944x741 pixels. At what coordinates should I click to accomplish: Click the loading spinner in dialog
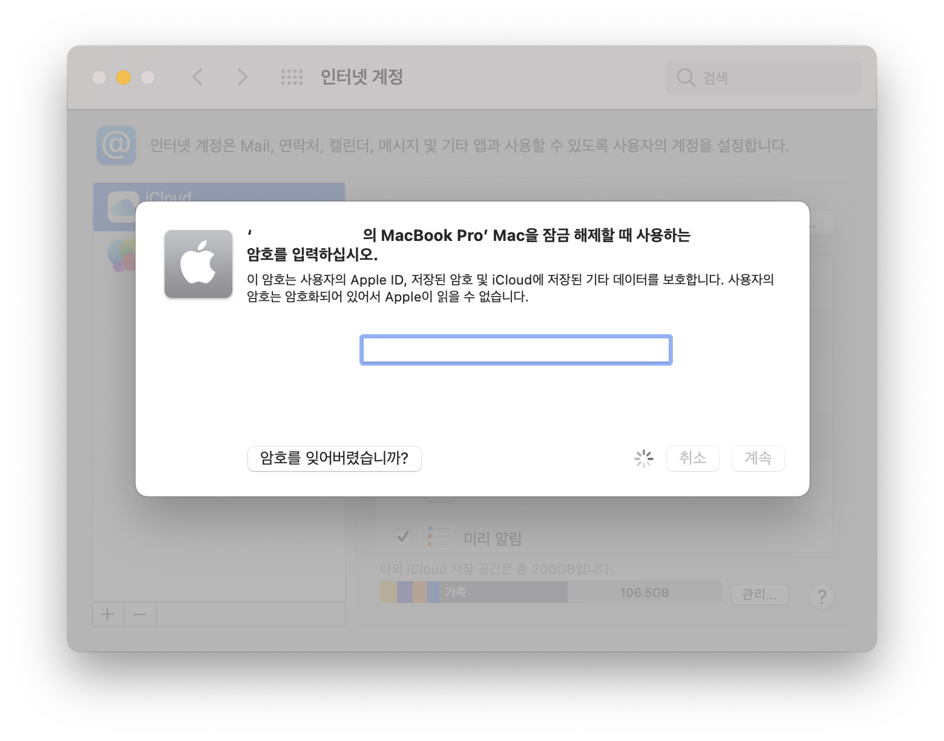(644, 458)
